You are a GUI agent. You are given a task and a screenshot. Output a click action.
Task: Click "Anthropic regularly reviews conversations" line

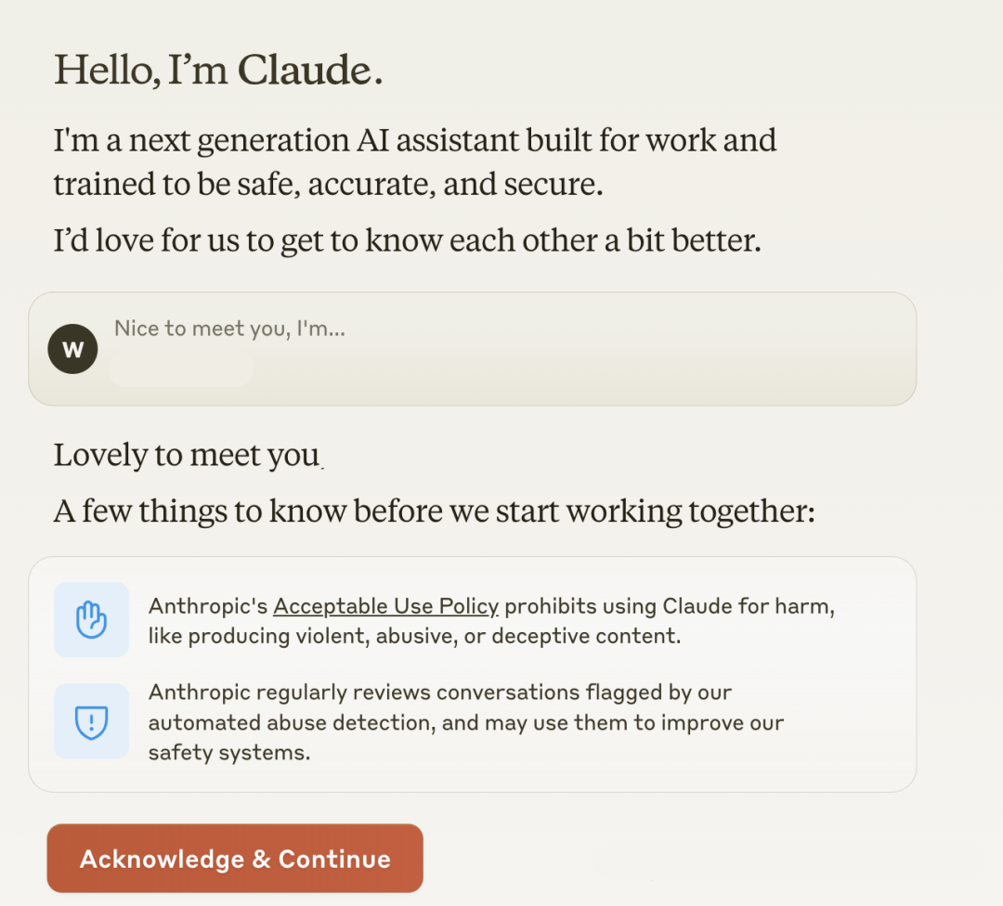tap(440, 692)
